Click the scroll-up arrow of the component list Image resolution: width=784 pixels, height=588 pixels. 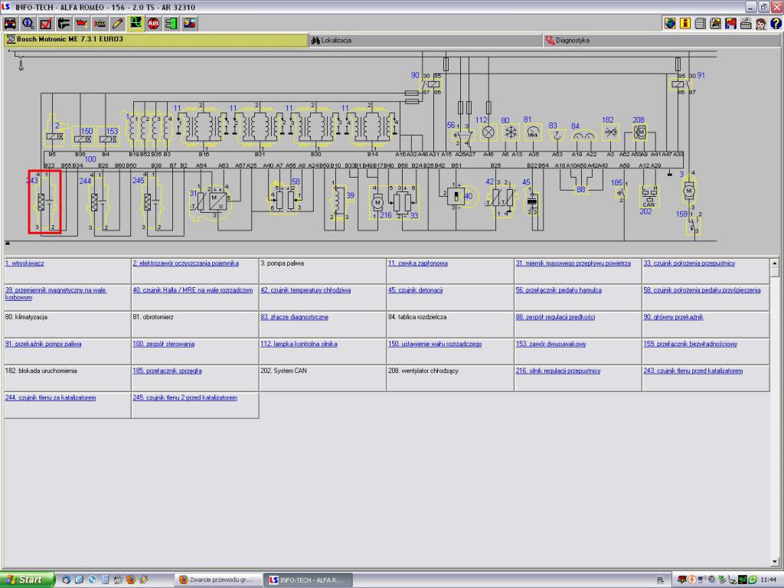[x=774, y=264]
